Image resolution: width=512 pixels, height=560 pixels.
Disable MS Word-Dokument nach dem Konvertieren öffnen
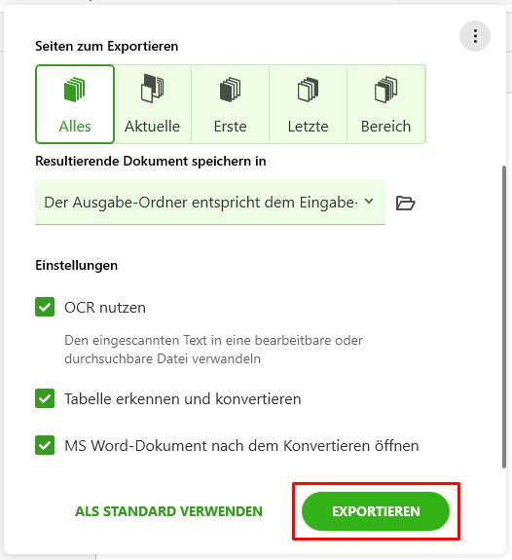click(45, 445)
